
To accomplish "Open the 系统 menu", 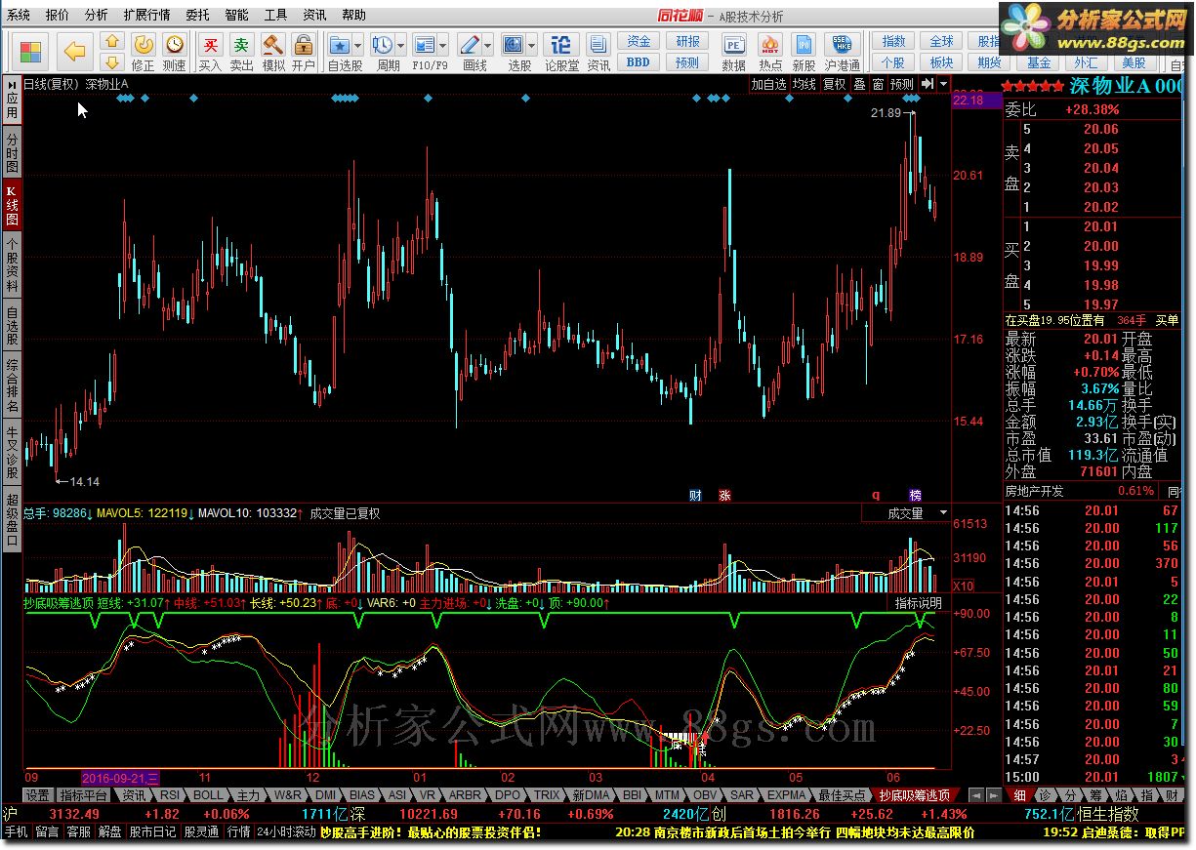I will tap(19, 15).
